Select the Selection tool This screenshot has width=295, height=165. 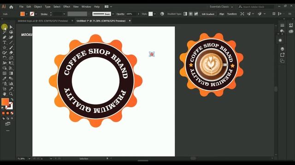pos(4,27)
